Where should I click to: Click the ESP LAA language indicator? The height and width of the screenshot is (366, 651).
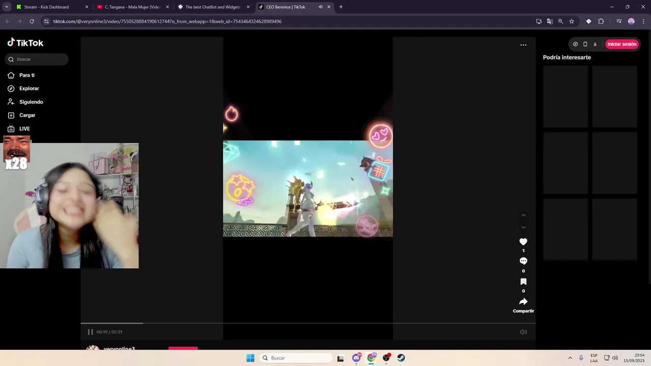click(594, 358)
